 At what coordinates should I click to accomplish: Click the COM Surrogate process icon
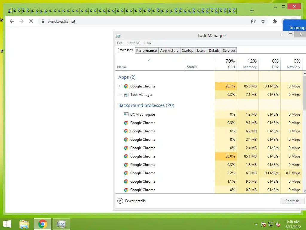[126, 114]
